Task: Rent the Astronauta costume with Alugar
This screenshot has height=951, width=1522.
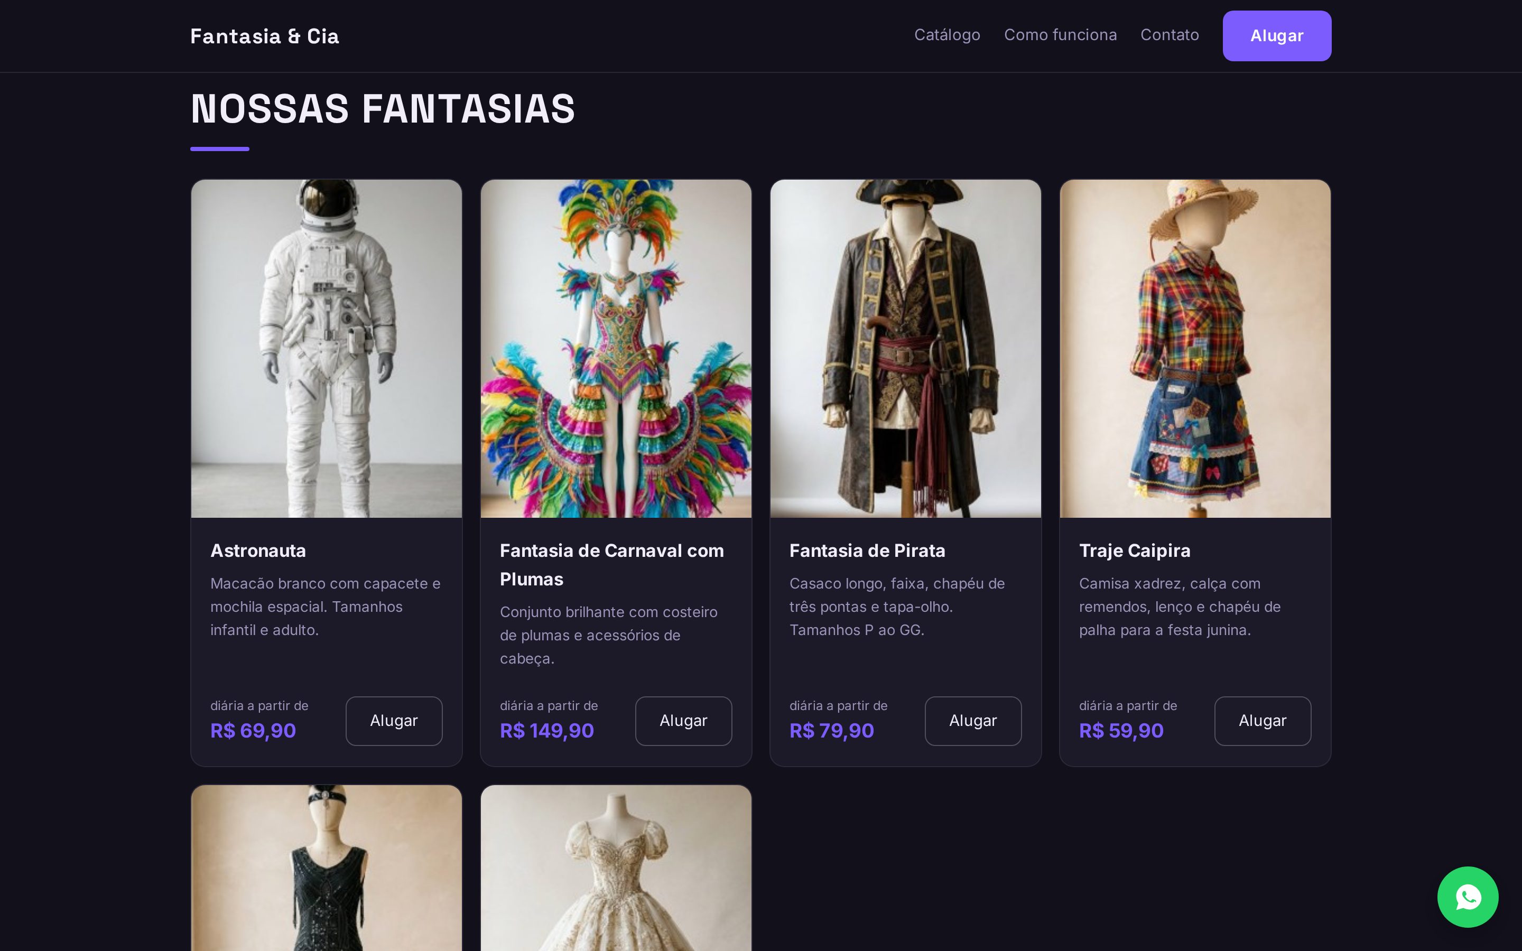Action: 394,721
